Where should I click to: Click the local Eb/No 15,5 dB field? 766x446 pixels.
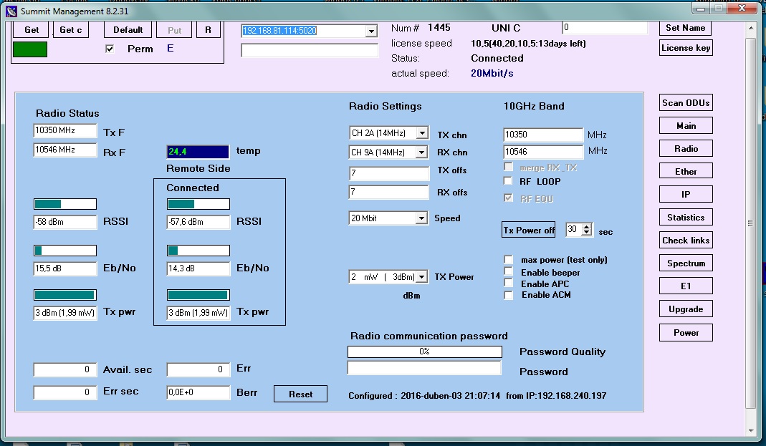65,268
